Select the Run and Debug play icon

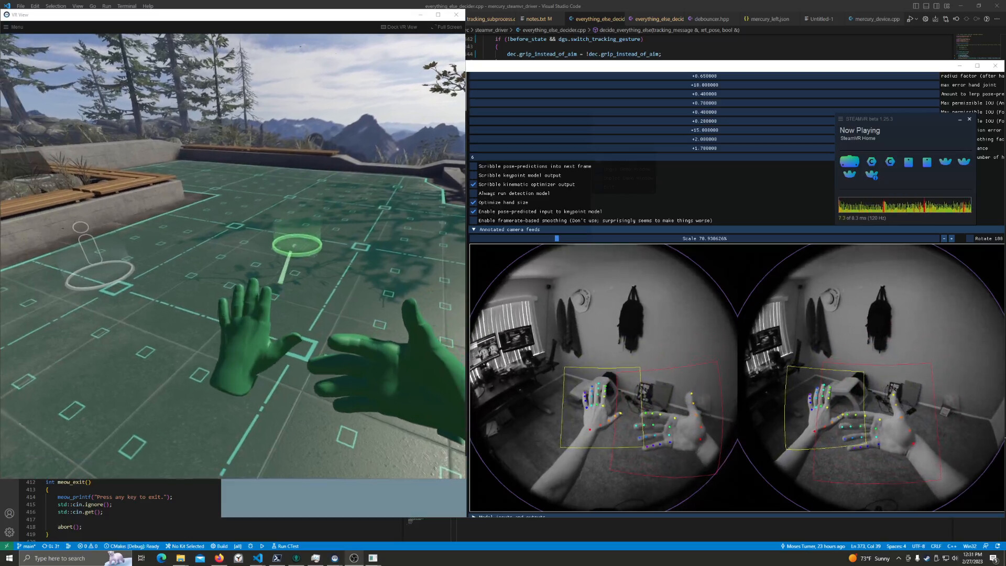910,18
